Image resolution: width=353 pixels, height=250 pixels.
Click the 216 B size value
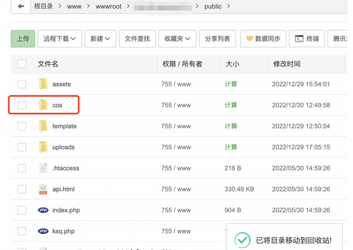[233, 168]
